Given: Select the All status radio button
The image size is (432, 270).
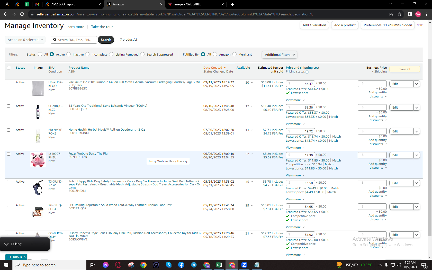Looking at the screenshot, I should tap(40, 54).
